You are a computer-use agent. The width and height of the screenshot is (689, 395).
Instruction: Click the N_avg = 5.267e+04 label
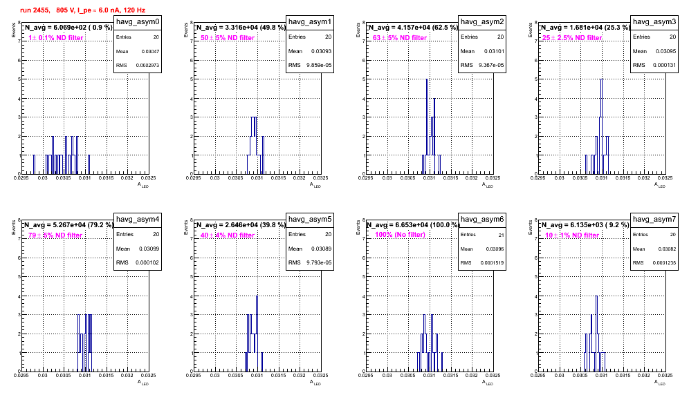click(x=68, y=225)
